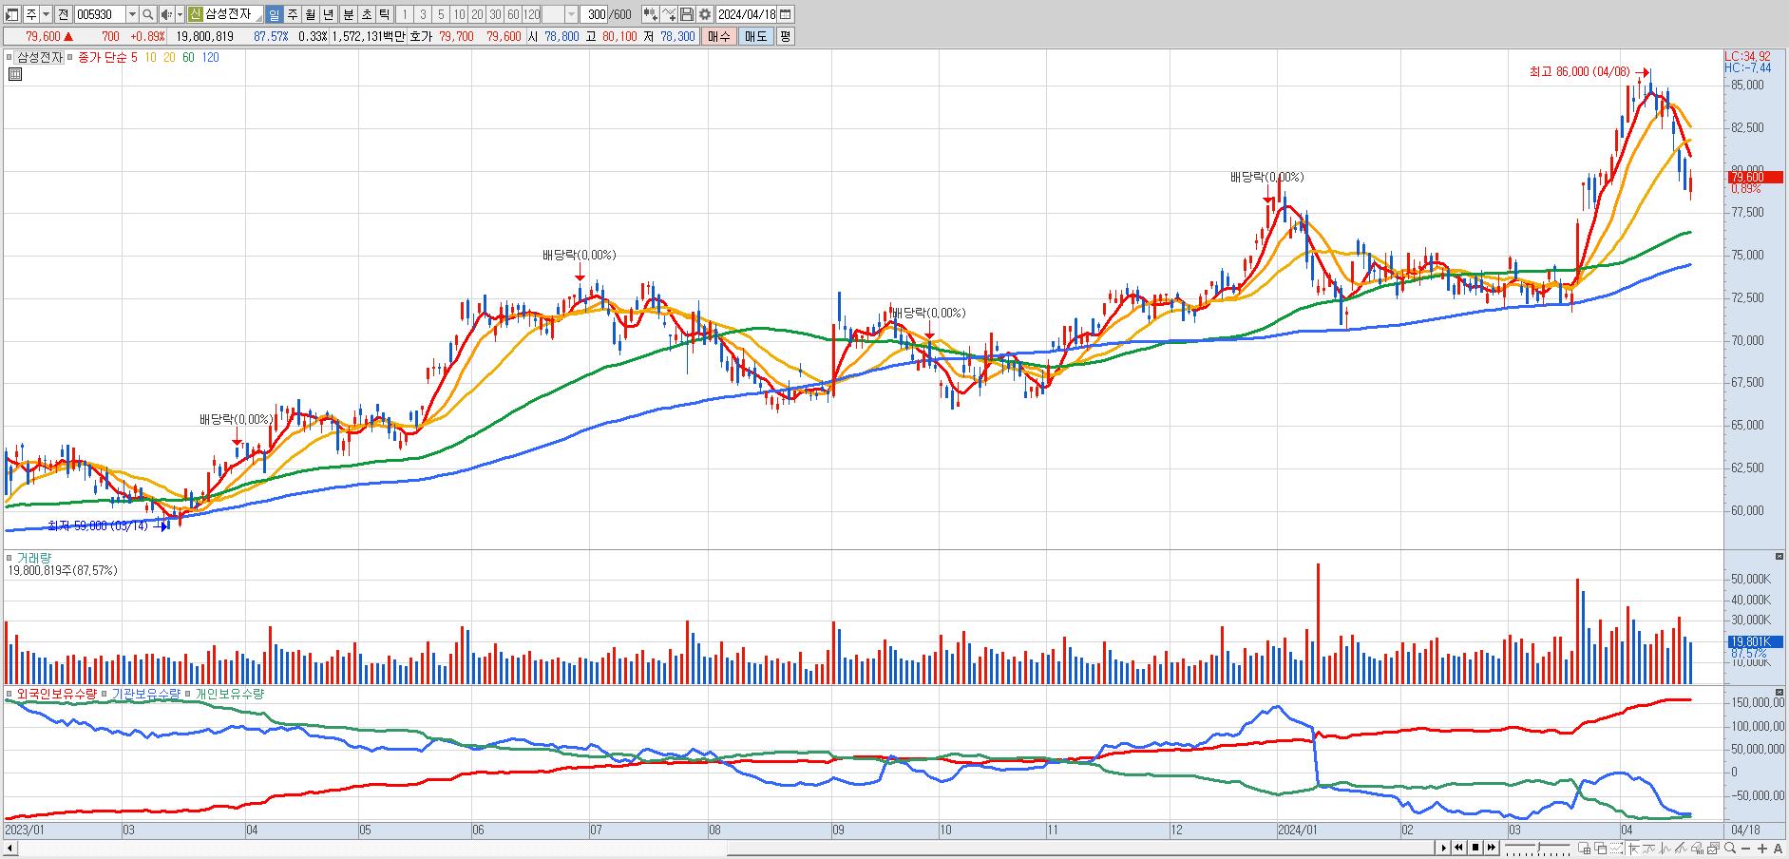
Task: Collapse the volume panel corner button
Action: tap(1779, 556)
